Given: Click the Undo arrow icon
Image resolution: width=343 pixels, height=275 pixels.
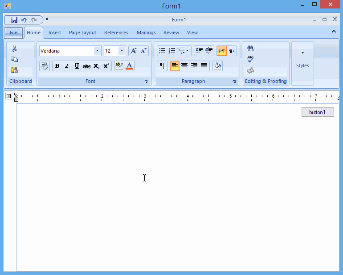Looking at the screenshot, I should [x=24, y=20].
